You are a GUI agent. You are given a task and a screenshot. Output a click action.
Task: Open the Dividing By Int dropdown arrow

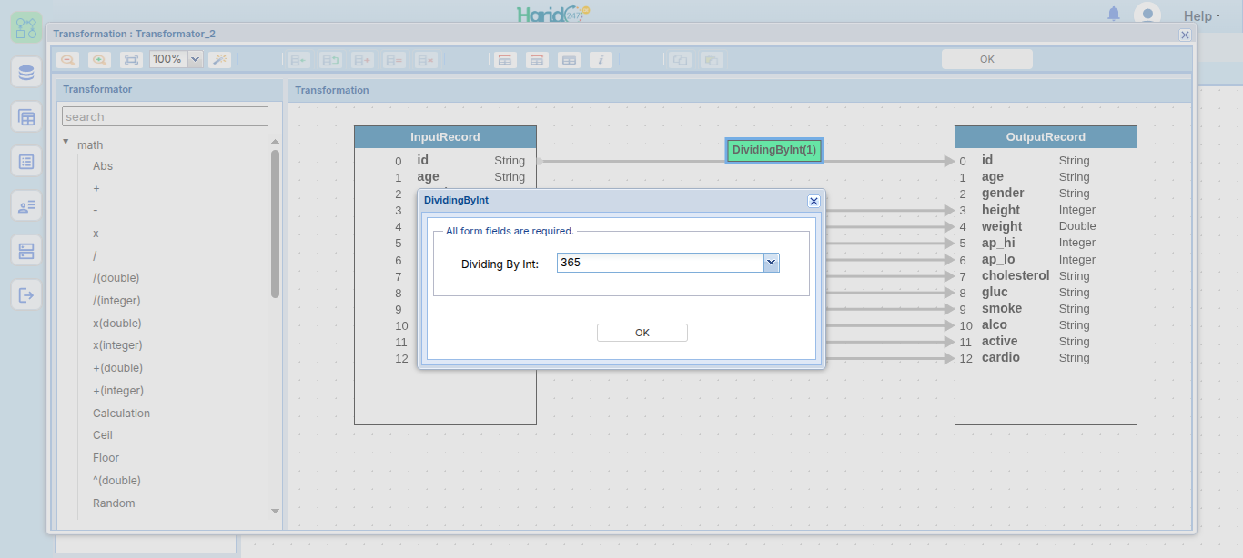(771, 263)
